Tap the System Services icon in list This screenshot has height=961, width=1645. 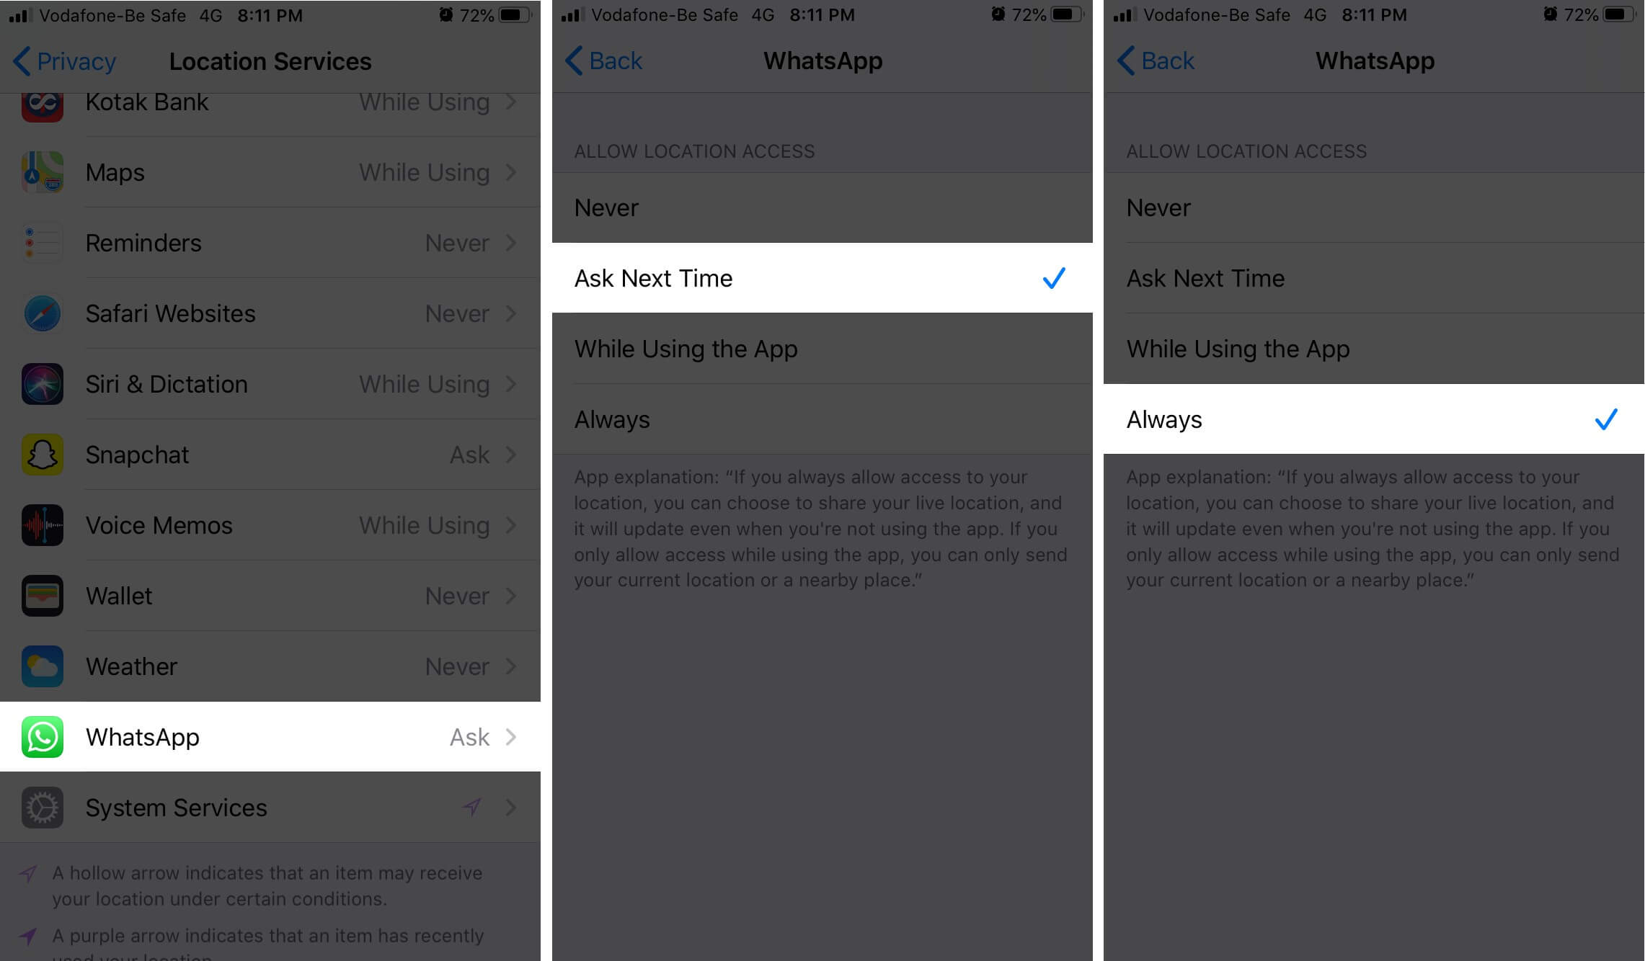[x=41, y=808]
